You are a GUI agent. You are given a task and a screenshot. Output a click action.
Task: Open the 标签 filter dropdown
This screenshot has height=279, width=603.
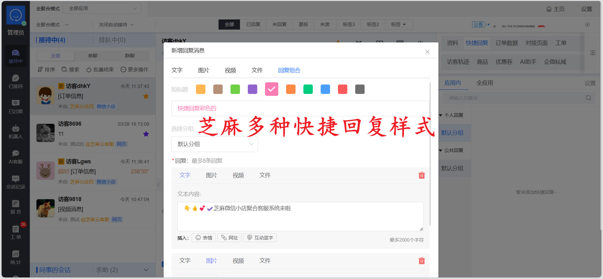pyautogui.click(x=399, y=24)
